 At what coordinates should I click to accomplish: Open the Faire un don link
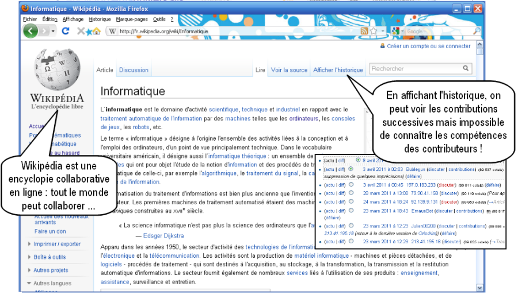click(x=50, y=231)
